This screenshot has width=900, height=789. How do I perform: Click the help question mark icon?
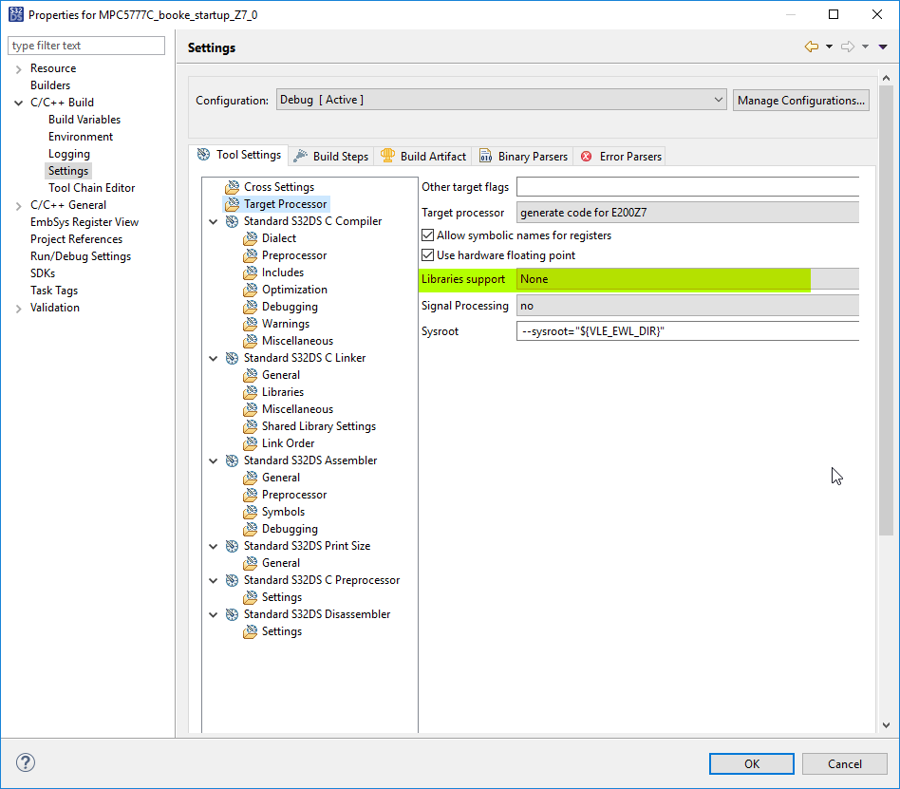(x=26, y=762)
